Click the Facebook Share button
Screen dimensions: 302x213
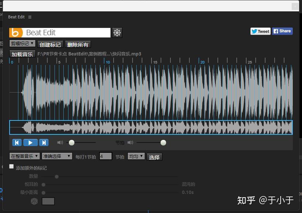point(282,31)
